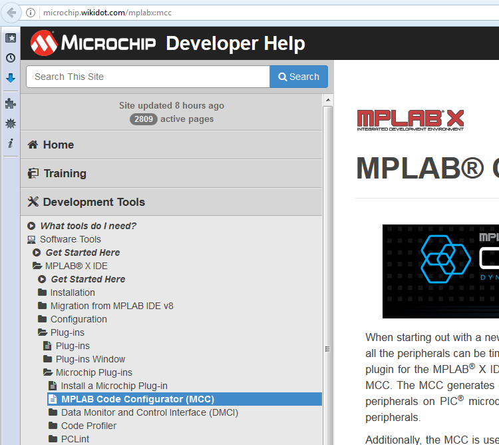Viewport: 499px width, 445px height.
Task: Click the house icon beside Home
Action: click(33, 145)
